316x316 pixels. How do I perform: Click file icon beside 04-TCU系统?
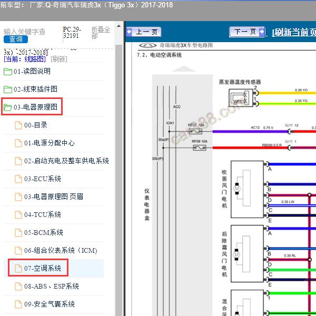click(18, 215)
